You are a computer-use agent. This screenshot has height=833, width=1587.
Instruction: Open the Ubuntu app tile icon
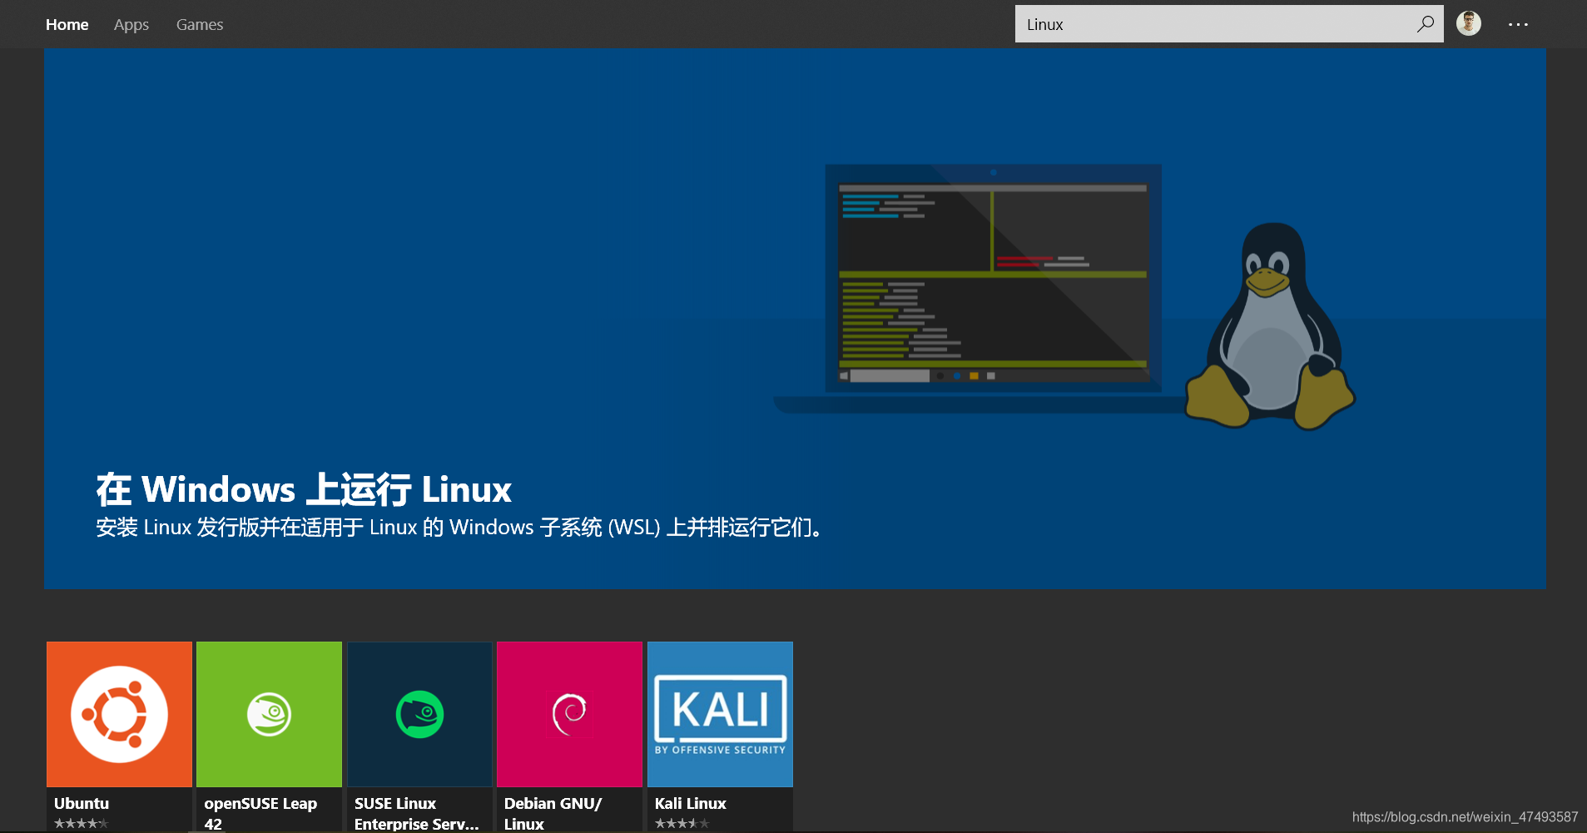click(x=119, y=714)
